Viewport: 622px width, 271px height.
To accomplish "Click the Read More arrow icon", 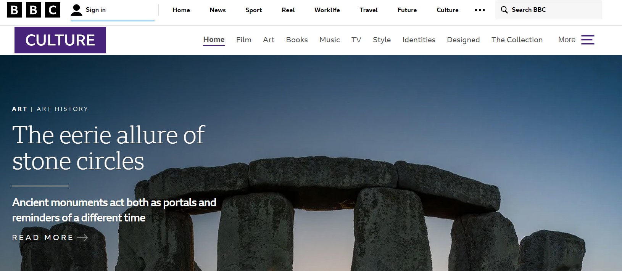I will (x=82, y=237).
